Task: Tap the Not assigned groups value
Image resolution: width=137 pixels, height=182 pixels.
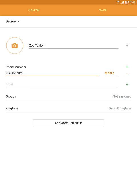Action: [122, 96]
